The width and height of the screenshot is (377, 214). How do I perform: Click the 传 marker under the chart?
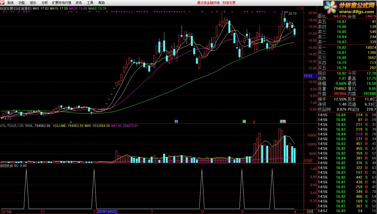(x=281, y=122)
